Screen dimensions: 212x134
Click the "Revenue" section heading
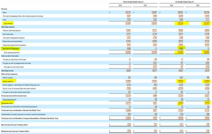[4, 9]
